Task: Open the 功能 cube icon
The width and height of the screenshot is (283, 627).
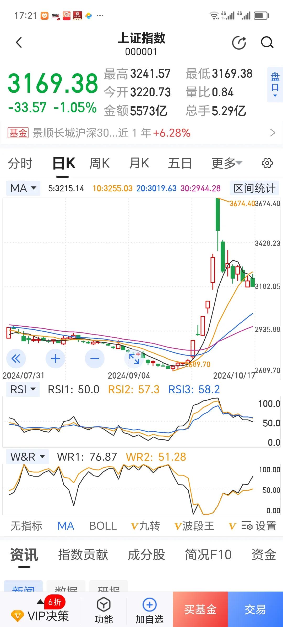Action: (x=104, y=605)
